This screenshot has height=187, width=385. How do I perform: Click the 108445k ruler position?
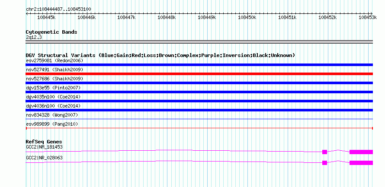click(x=46, y=17)
